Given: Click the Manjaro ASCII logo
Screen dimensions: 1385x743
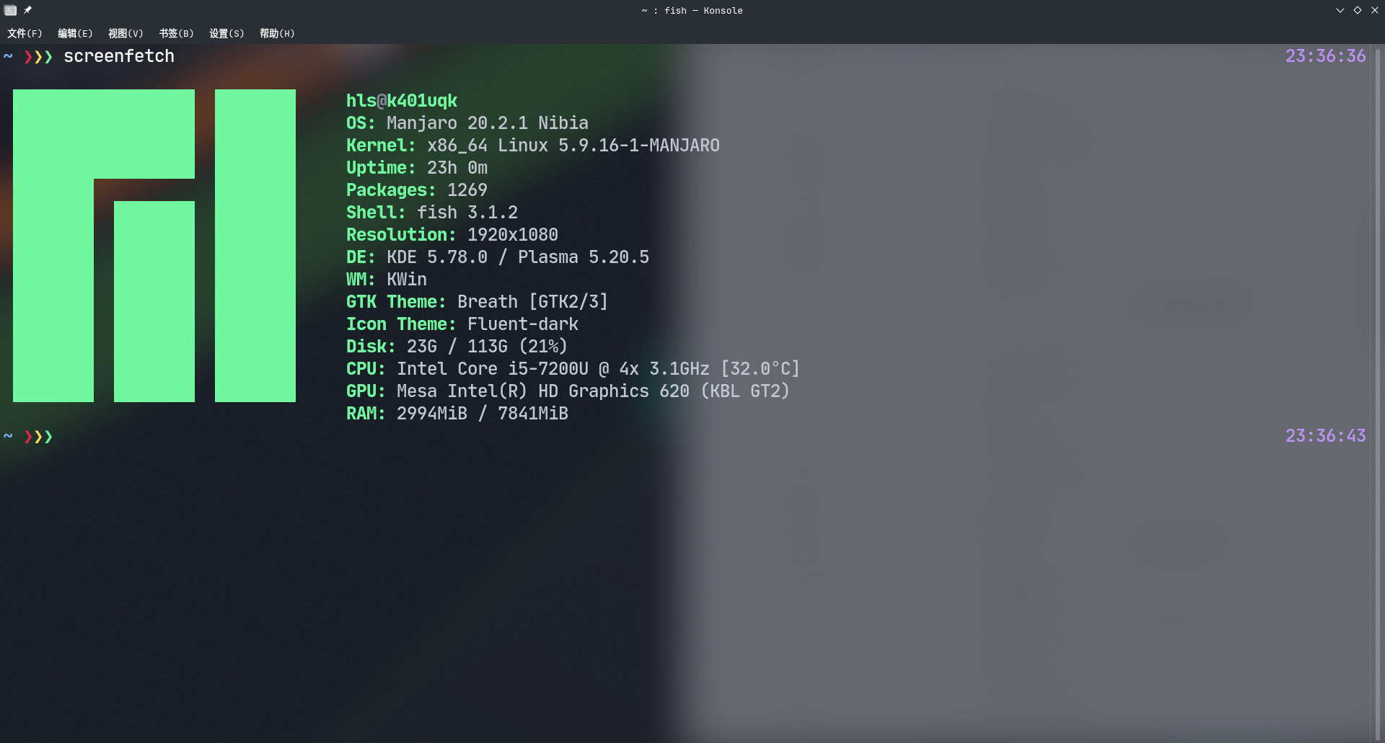Looking at the screenshot, I should click(x=154, y=246).
